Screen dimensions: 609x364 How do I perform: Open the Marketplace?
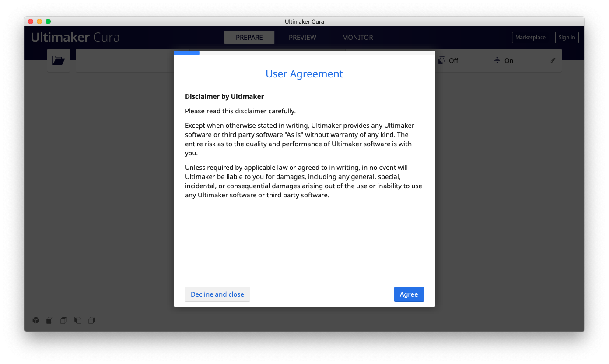pos(530,38)
